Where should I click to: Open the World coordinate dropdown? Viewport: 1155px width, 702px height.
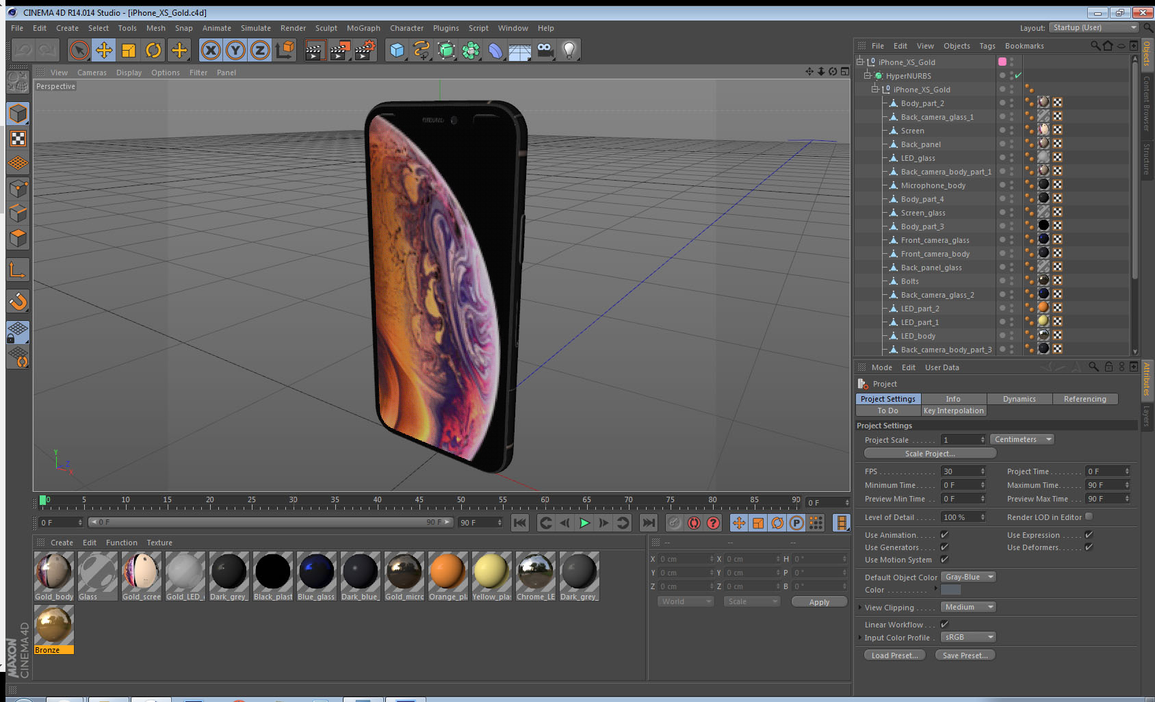click(685, 601)
